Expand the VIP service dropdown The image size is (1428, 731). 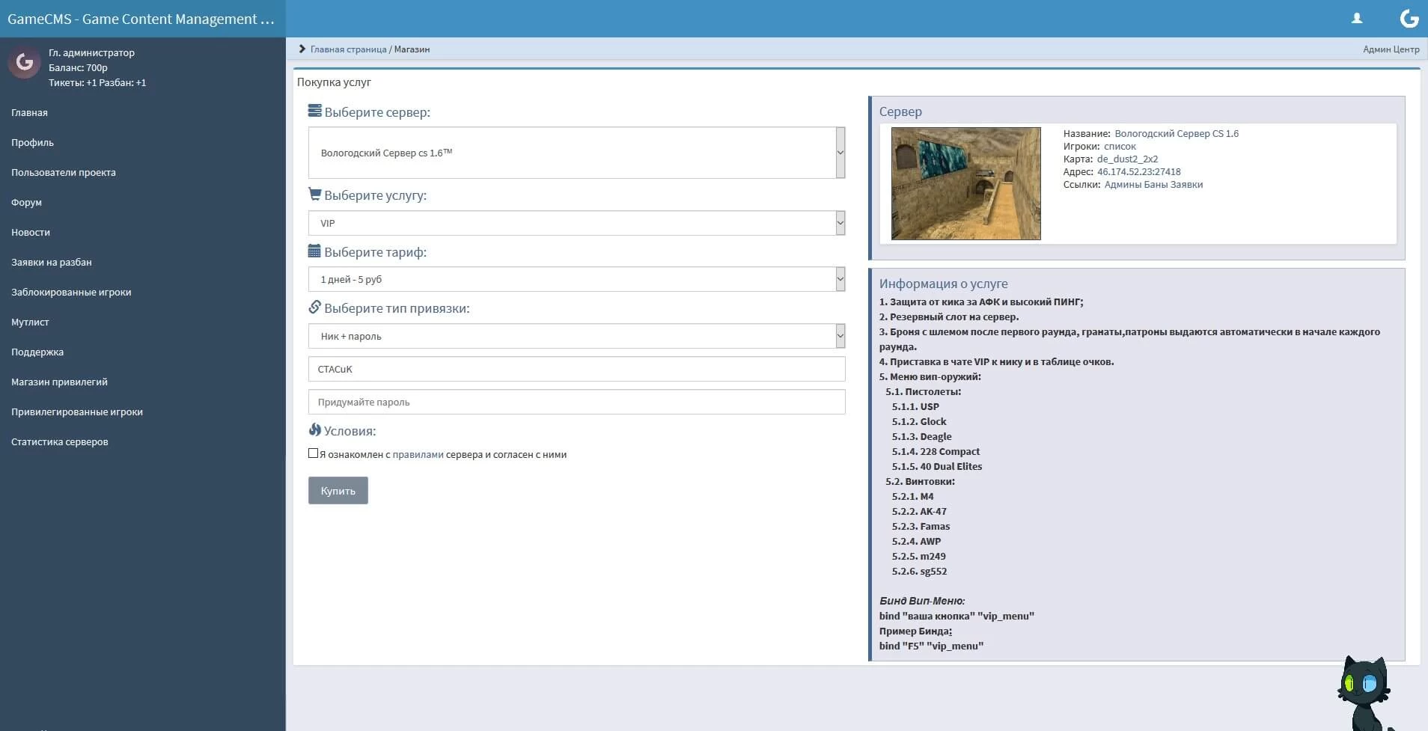(x=576, y=223)
